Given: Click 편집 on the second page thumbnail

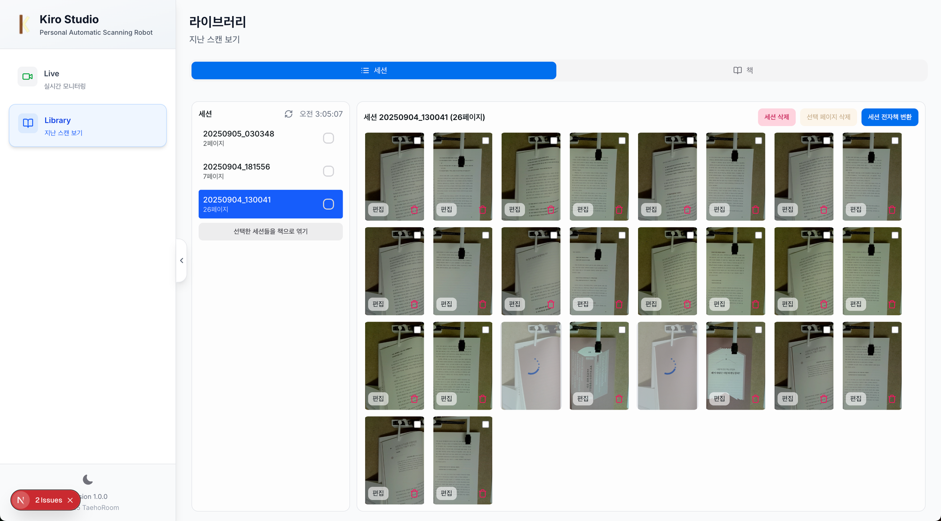Looking at the screenshot, I should pyautogui.click(x=446, y=210).
